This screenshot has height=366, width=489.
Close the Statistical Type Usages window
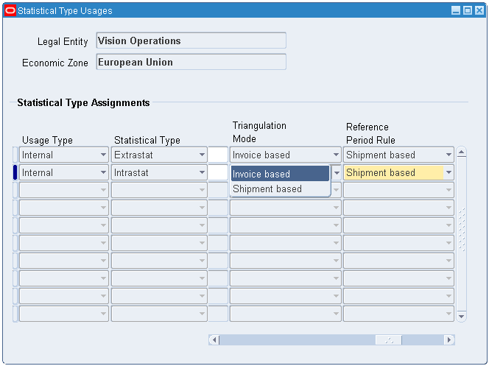[x=478, y=11]
